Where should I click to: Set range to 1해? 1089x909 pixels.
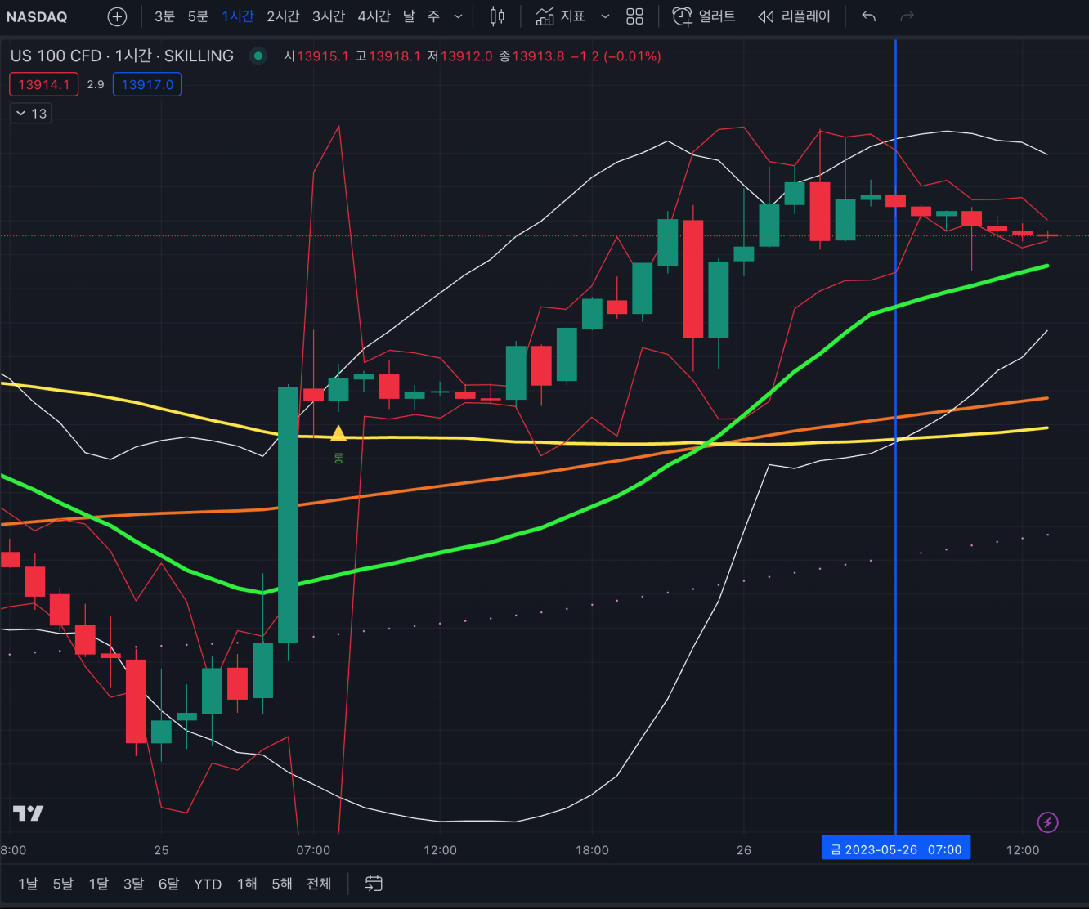point(247,884)
